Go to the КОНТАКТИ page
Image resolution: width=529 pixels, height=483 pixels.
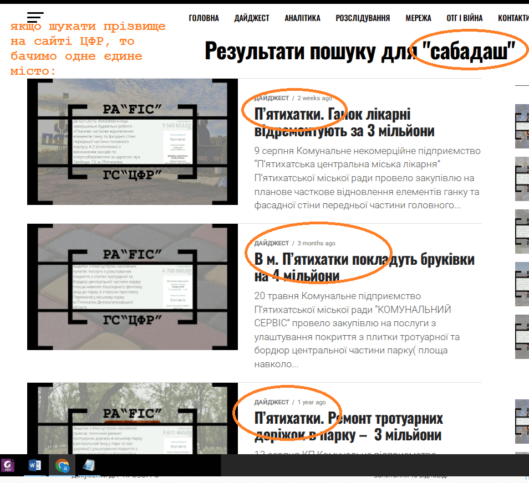(513, 18)
